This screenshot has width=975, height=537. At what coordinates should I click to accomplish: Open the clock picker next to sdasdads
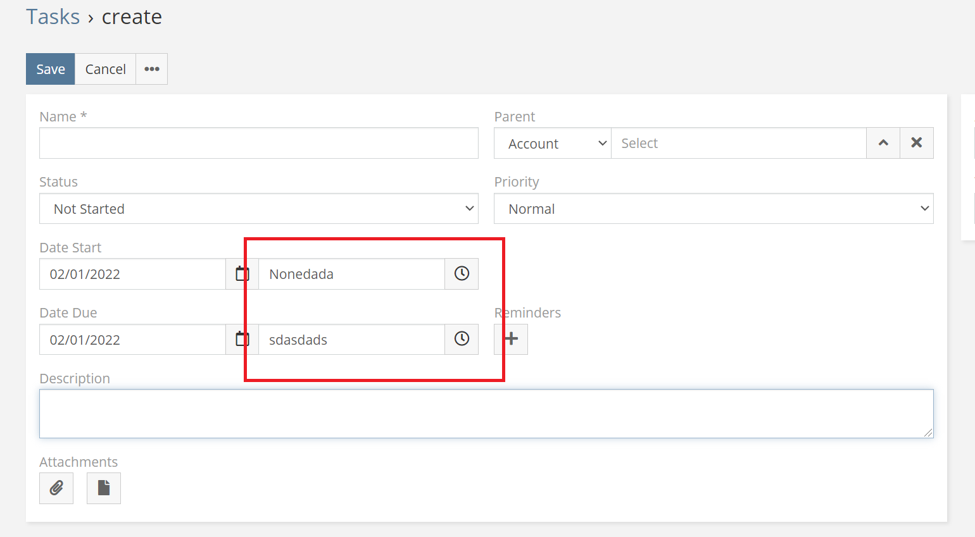click(461, 339)
